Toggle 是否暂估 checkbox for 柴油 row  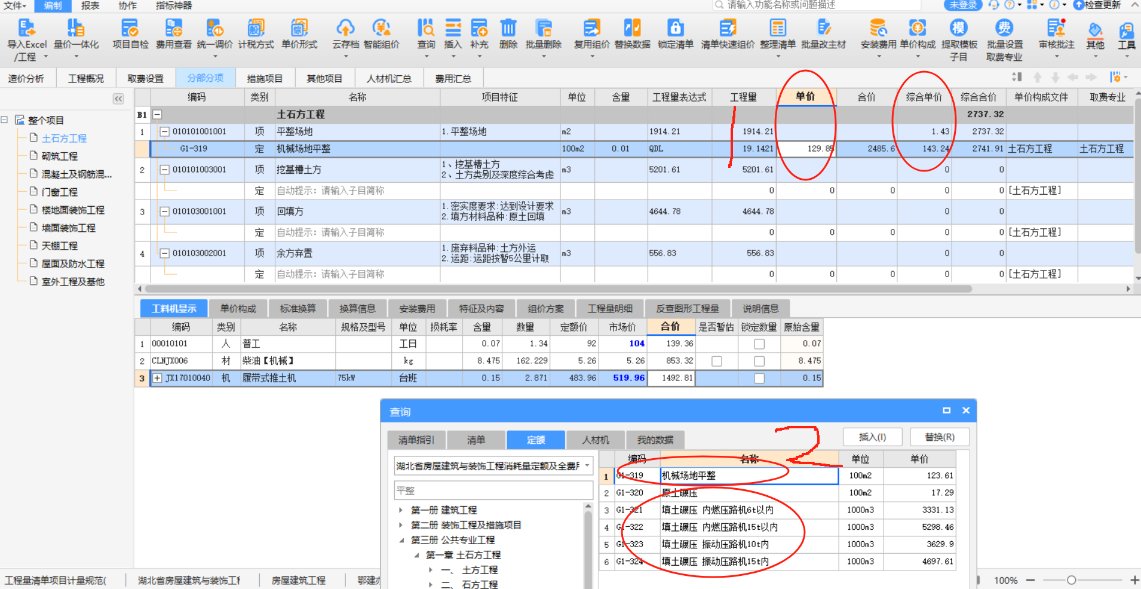717,361
